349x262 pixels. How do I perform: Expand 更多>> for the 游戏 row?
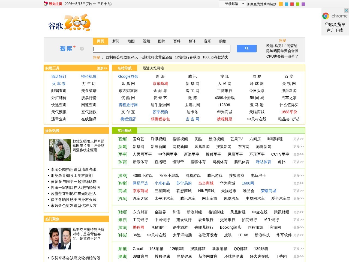(299, 175)
